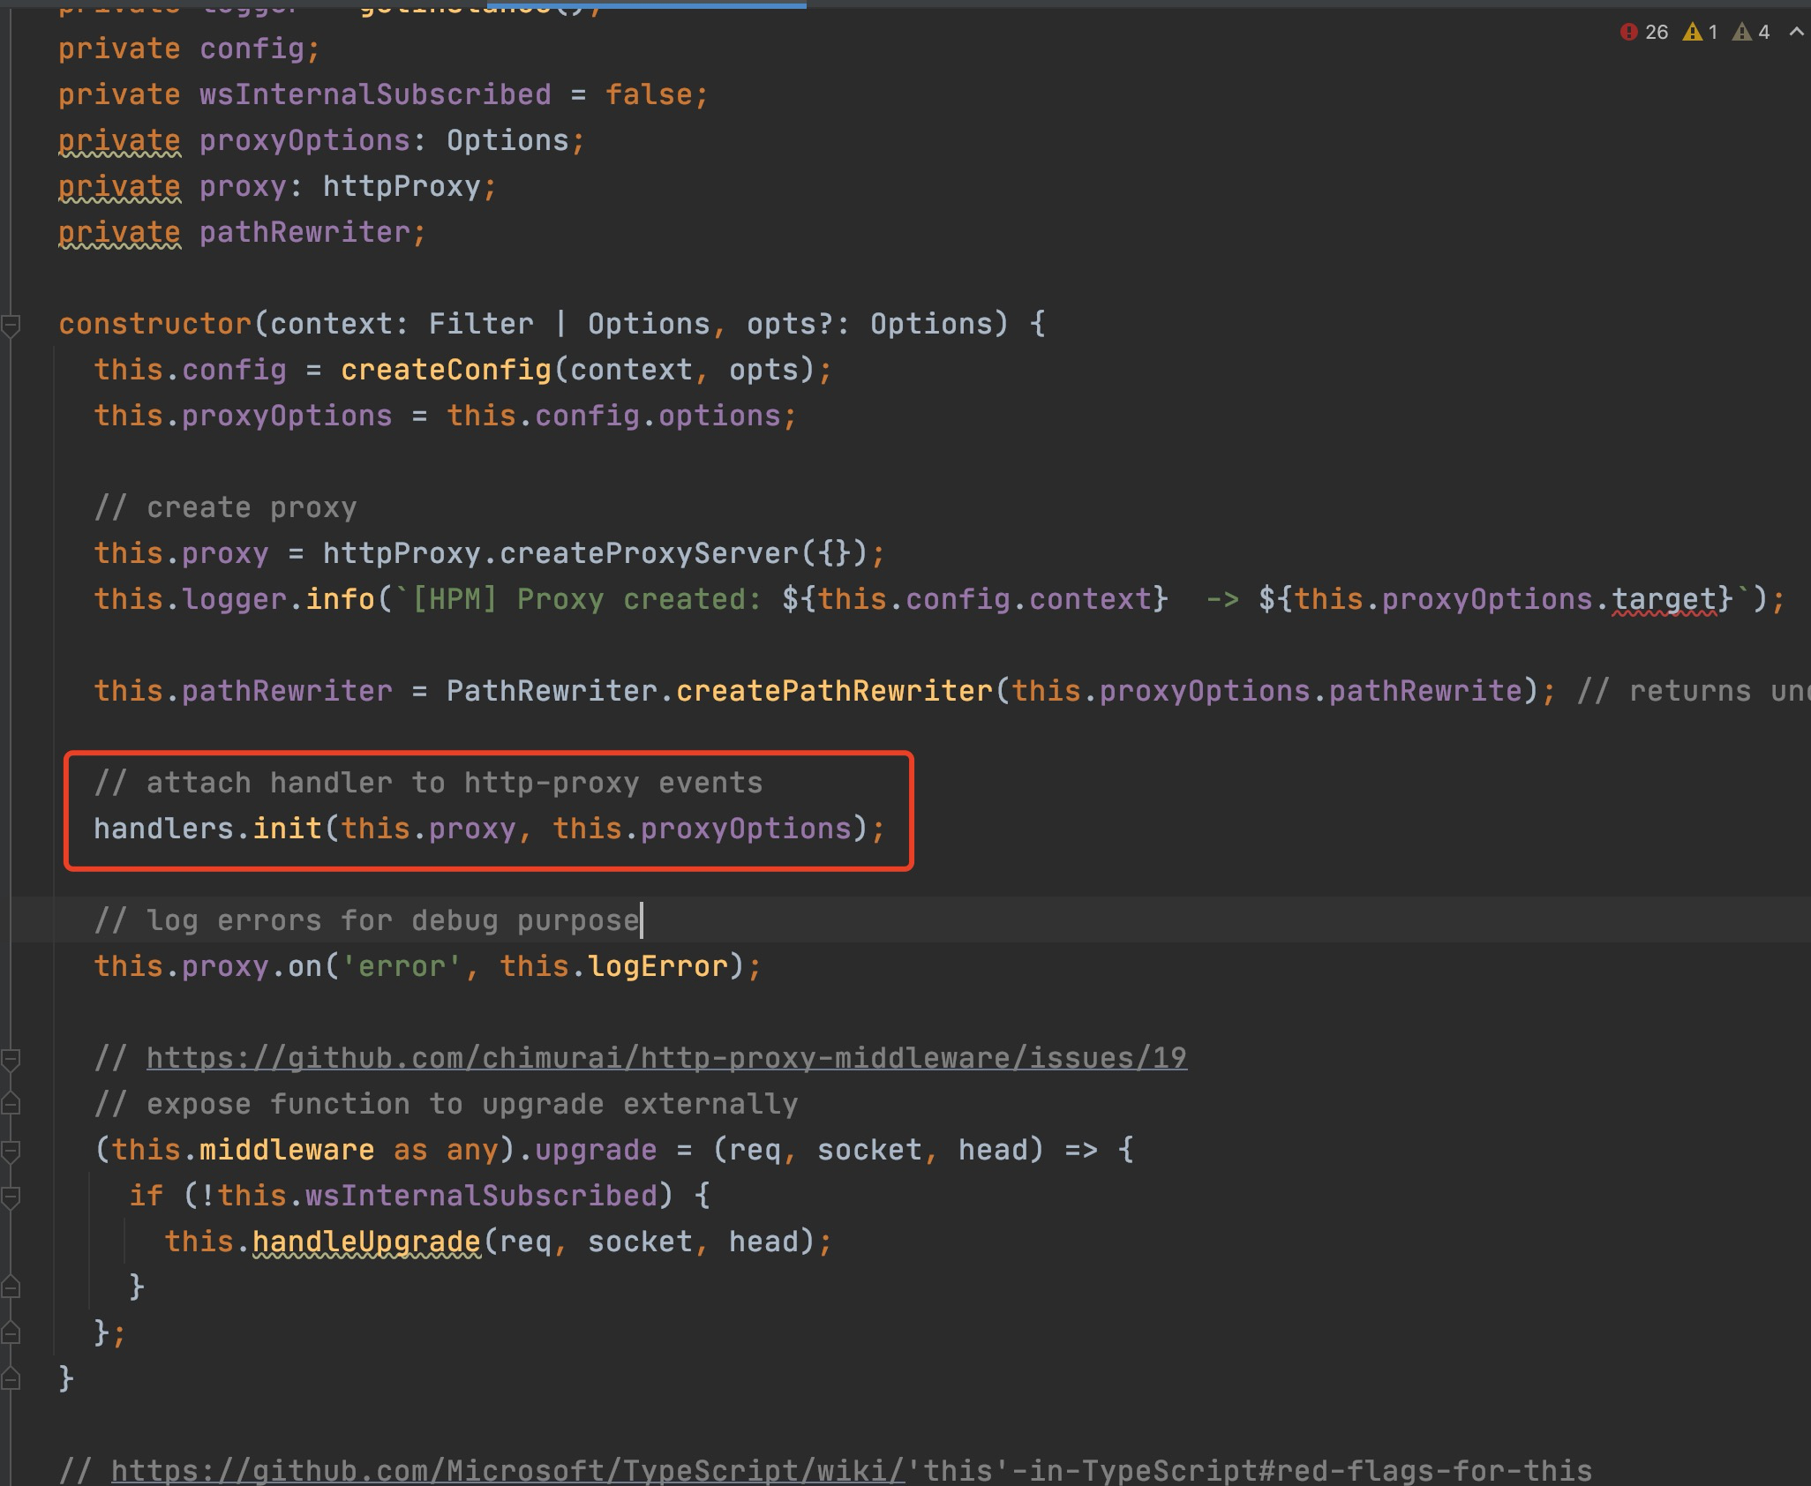The width and height of the screenshot is (1811, 1486).
Task: Click the 'opts?' parameter in the constructor signature
Action: [790, 324]
